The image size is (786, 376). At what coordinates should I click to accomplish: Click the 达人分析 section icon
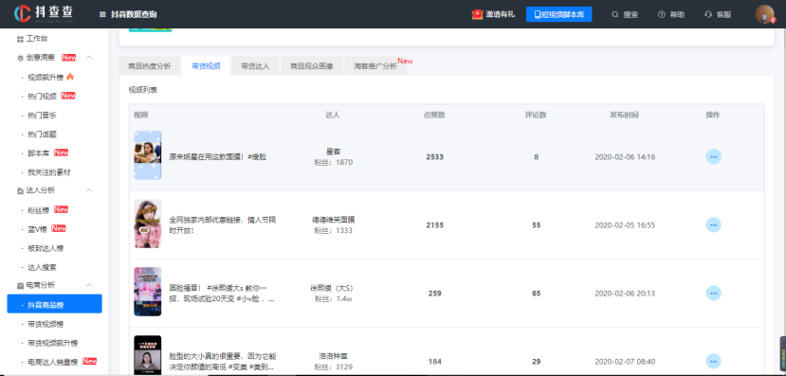[x=20, y=190]
